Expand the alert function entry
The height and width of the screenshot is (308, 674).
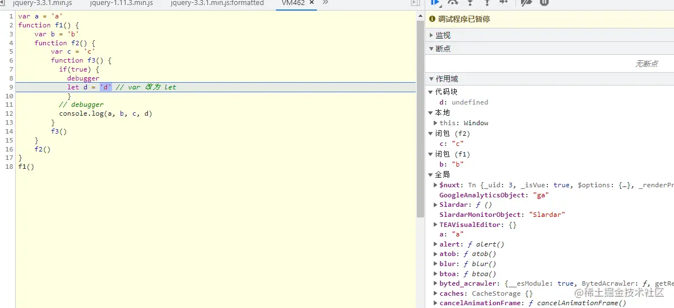(436, 244)
